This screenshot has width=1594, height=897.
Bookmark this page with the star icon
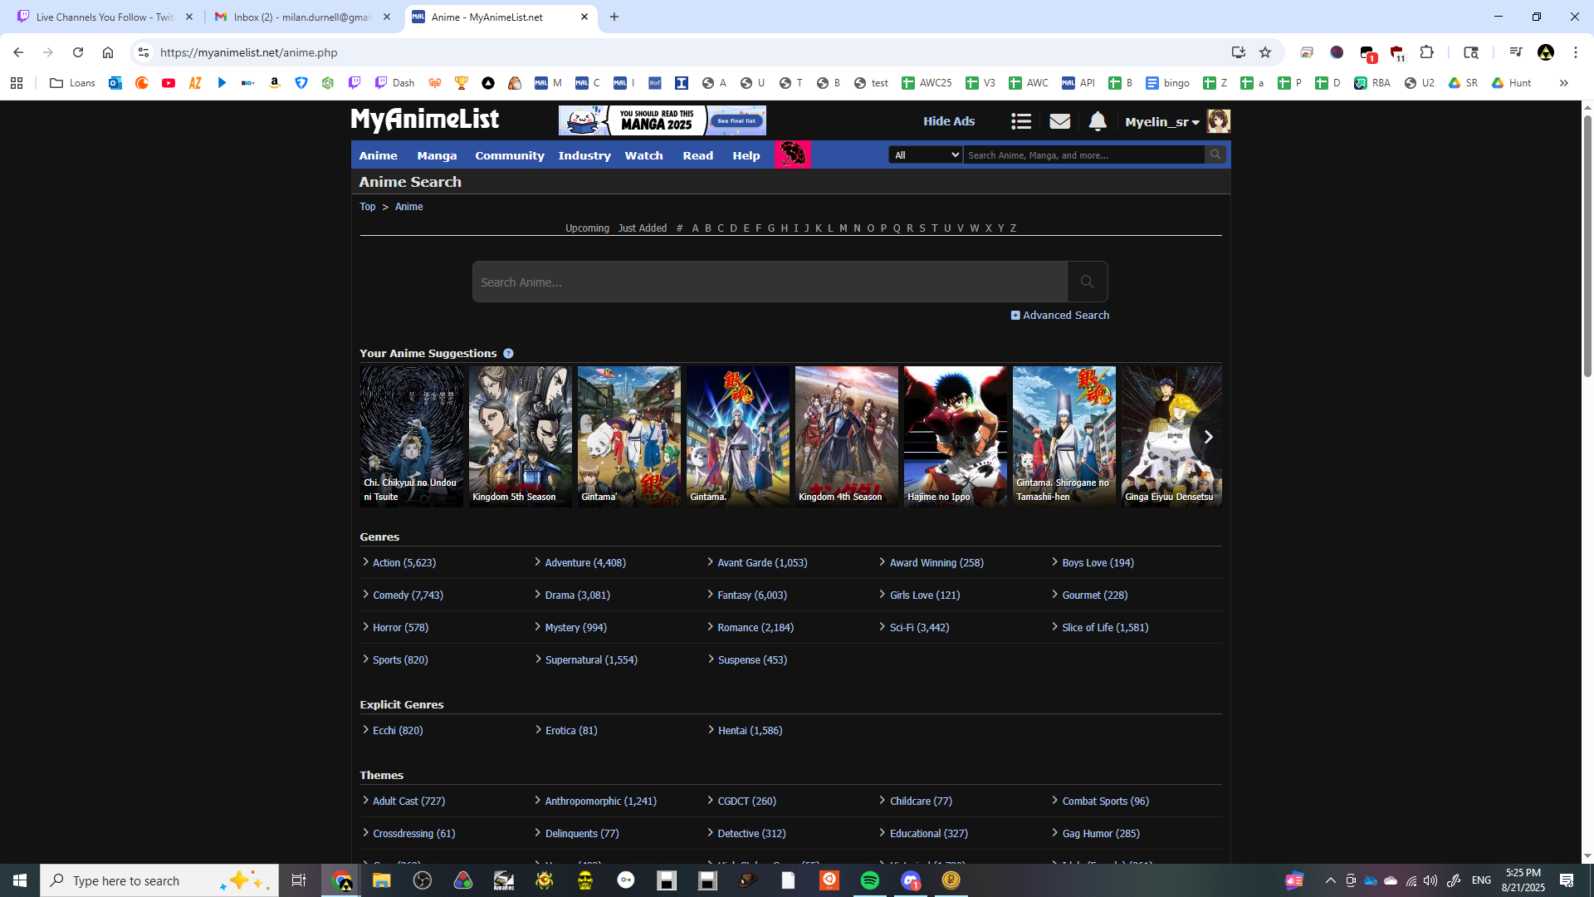tap(1265, 52)
